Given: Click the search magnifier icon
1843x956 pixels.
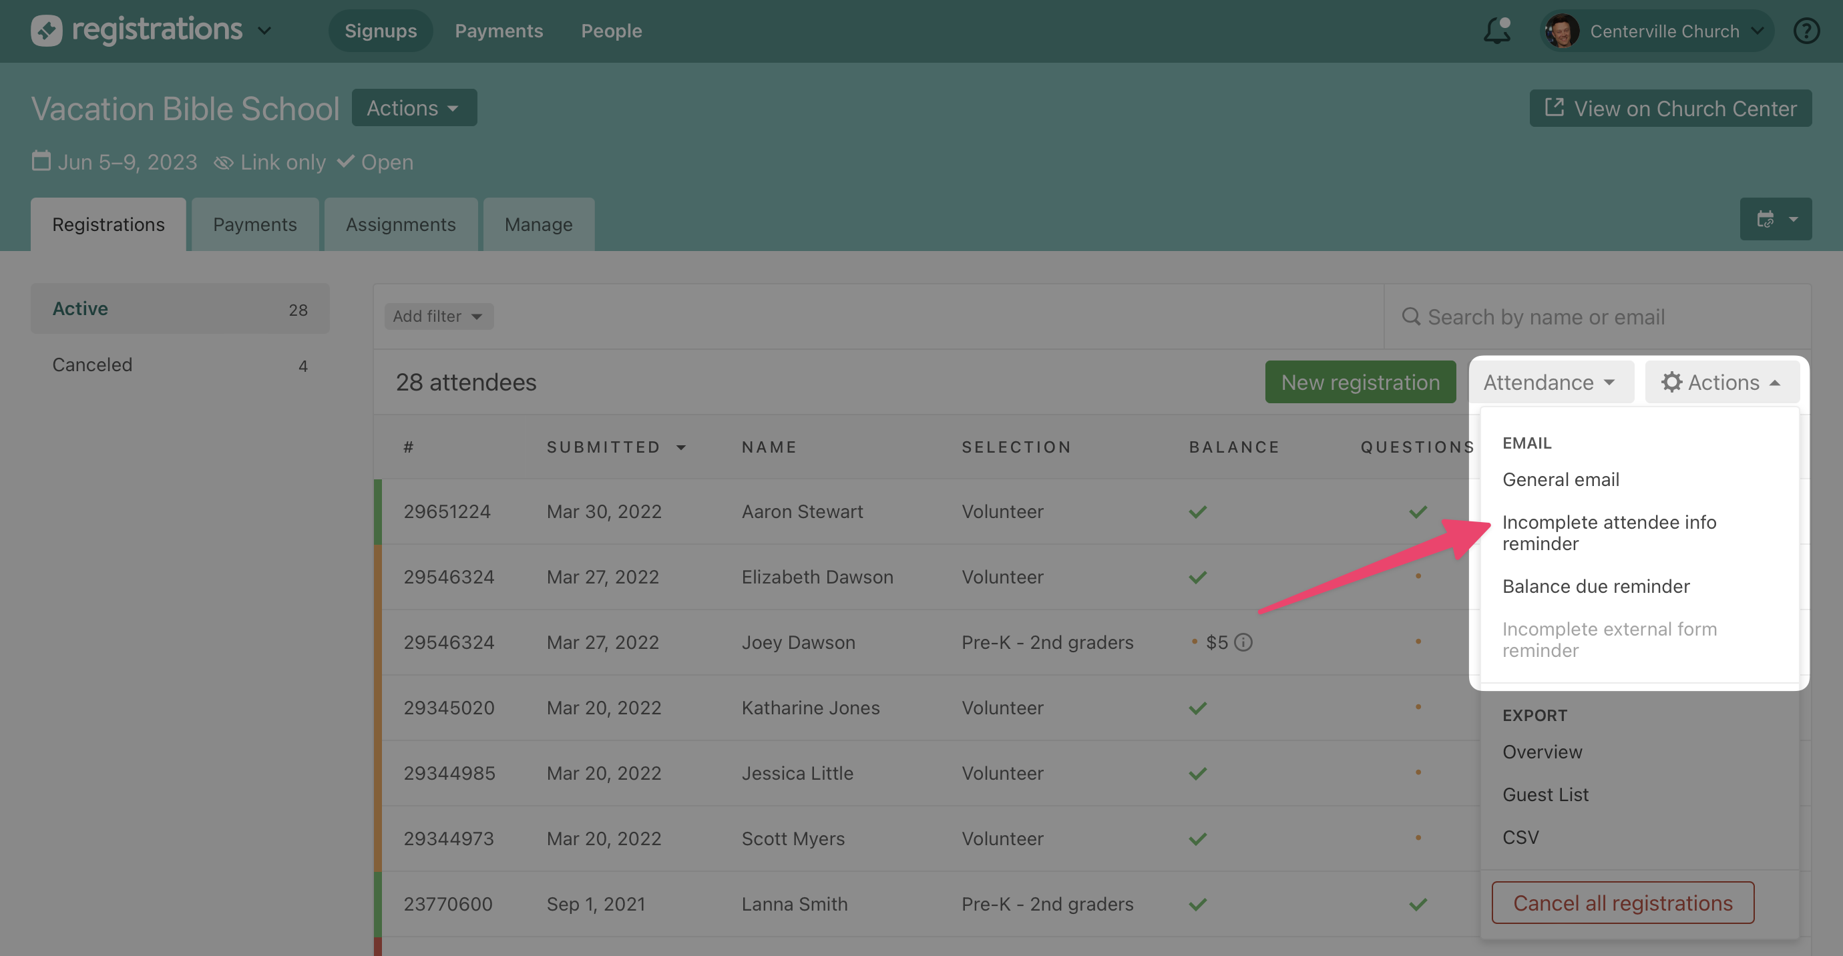Looking at the screenshot, I should coord(1411,316).
